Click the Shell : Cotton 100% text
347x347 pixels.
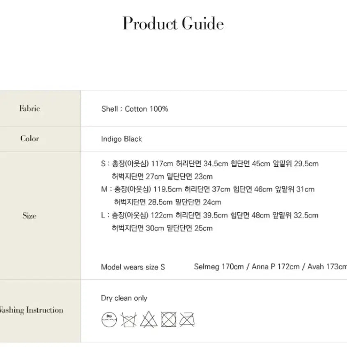[134, 109]
